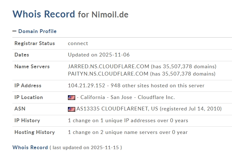232x153 pixels.
Task: Click the Whois Record heading at bottom
Action: (30, 147)
